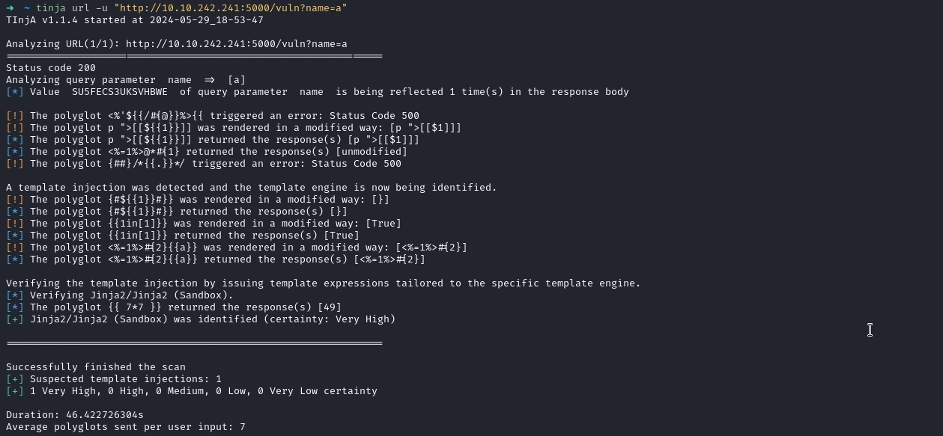Image resolution: width=943 pixels, height=436 pixels.
Task: Click the green prompt arrow
Action: click(x=10, y=7)
